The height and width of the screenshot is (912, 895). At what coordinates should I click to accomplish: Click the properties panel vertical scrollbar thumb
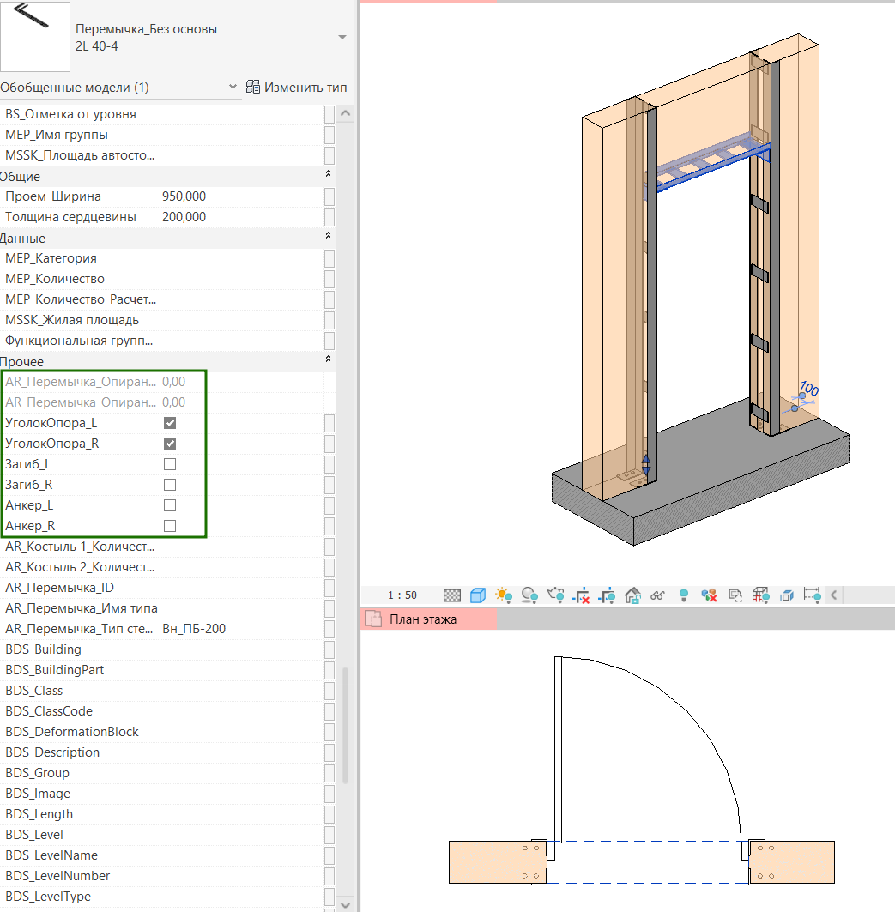tap(346, 725)
